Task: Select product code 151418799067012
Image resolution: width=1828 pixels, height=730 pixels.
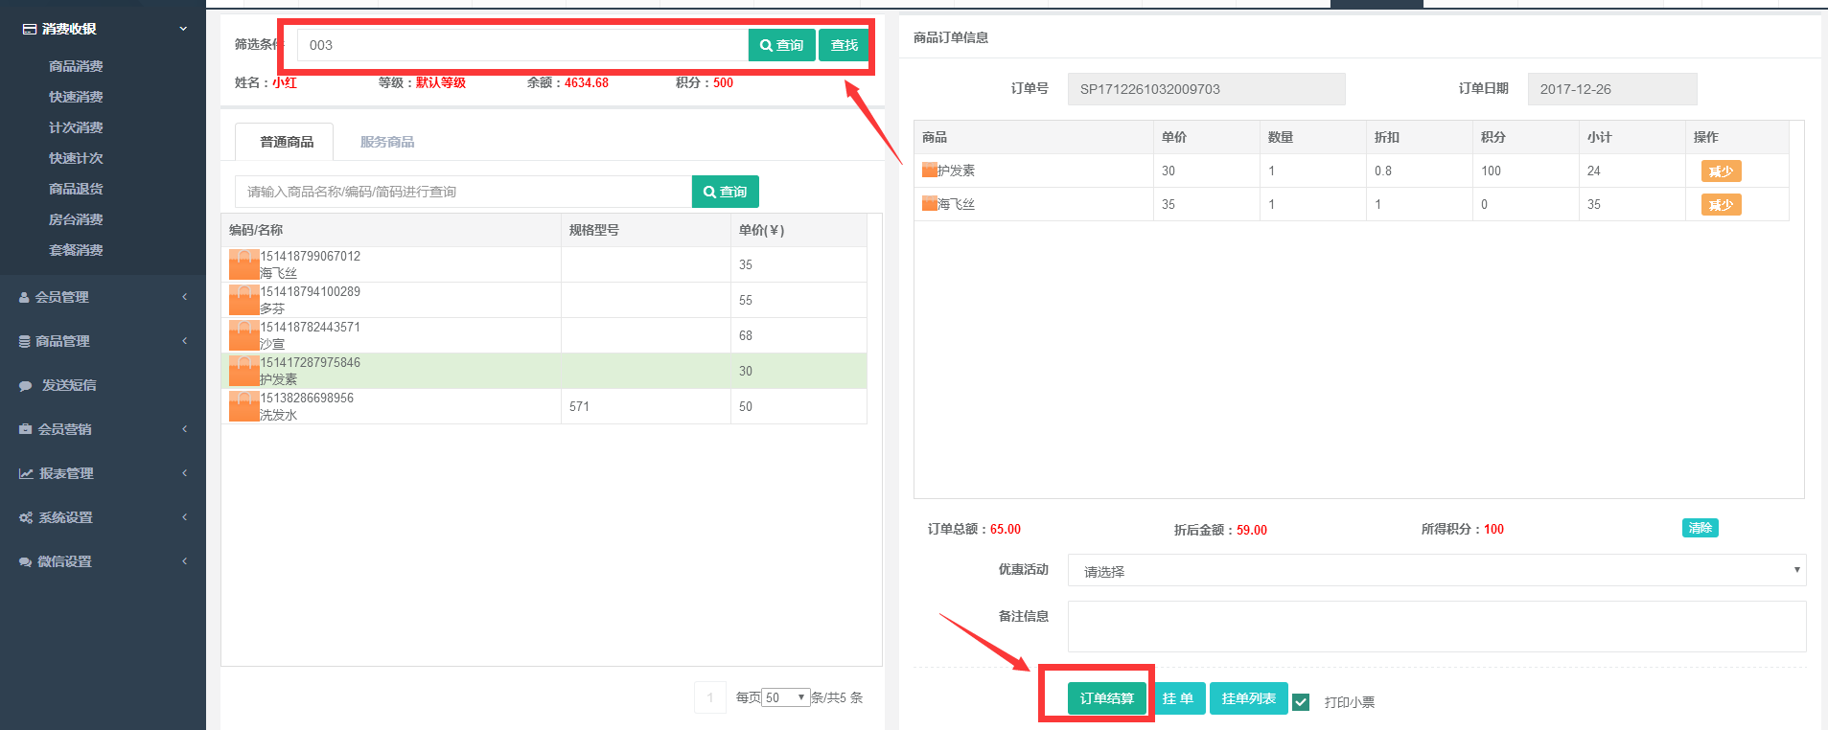Action: (x=310, y=256)
